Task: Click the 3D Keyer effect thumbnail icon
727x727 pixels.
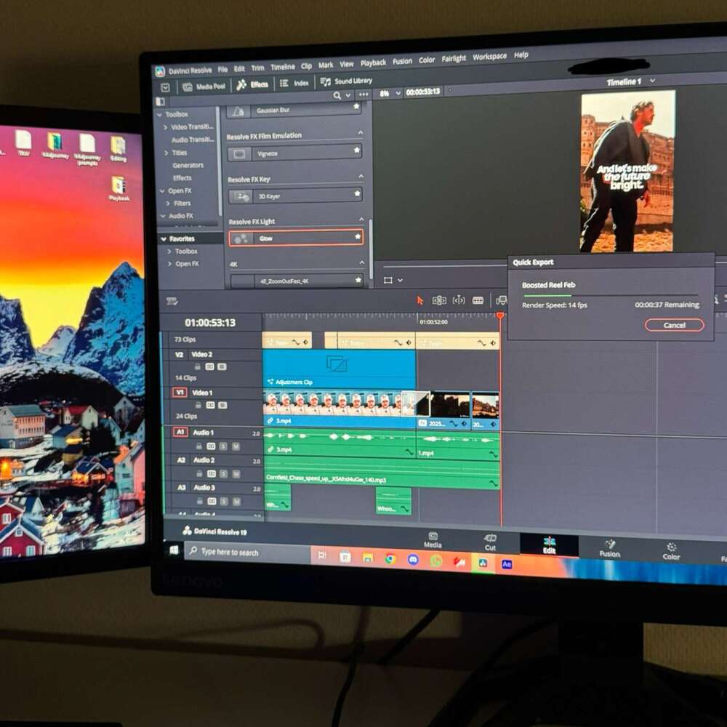Action: pos(241,196)
